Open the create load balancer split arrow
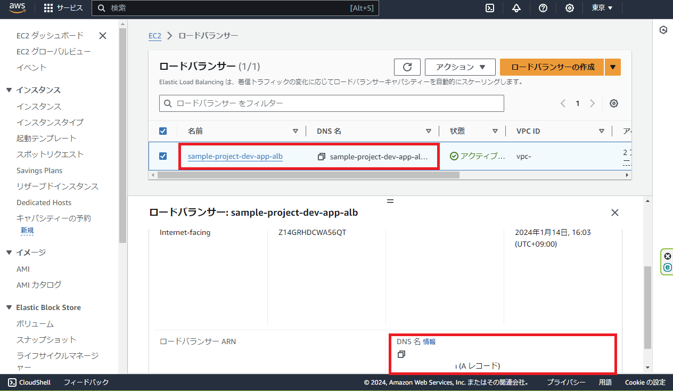This screenshot has width=673, height=391. coord(613,67)
